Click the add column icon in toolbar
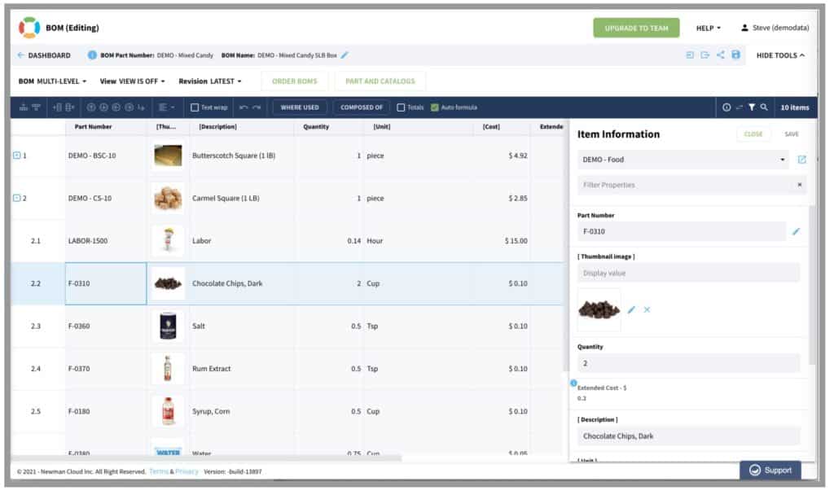Screen dimensions: 834x495 point(58,107)
